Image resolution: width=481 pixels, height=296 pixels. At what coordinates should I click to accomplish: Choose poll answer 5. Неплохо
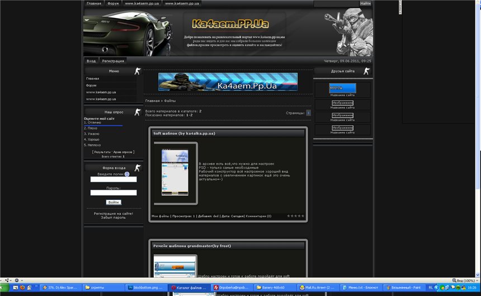tap(92, 145)
